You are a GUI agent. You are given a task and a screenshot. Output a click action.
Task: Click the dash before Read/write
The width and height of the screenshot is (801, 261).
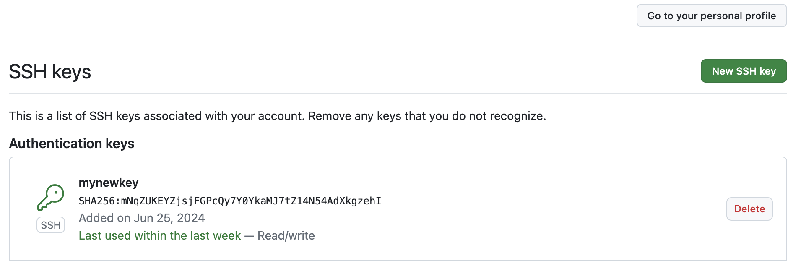tap(249, 236)
